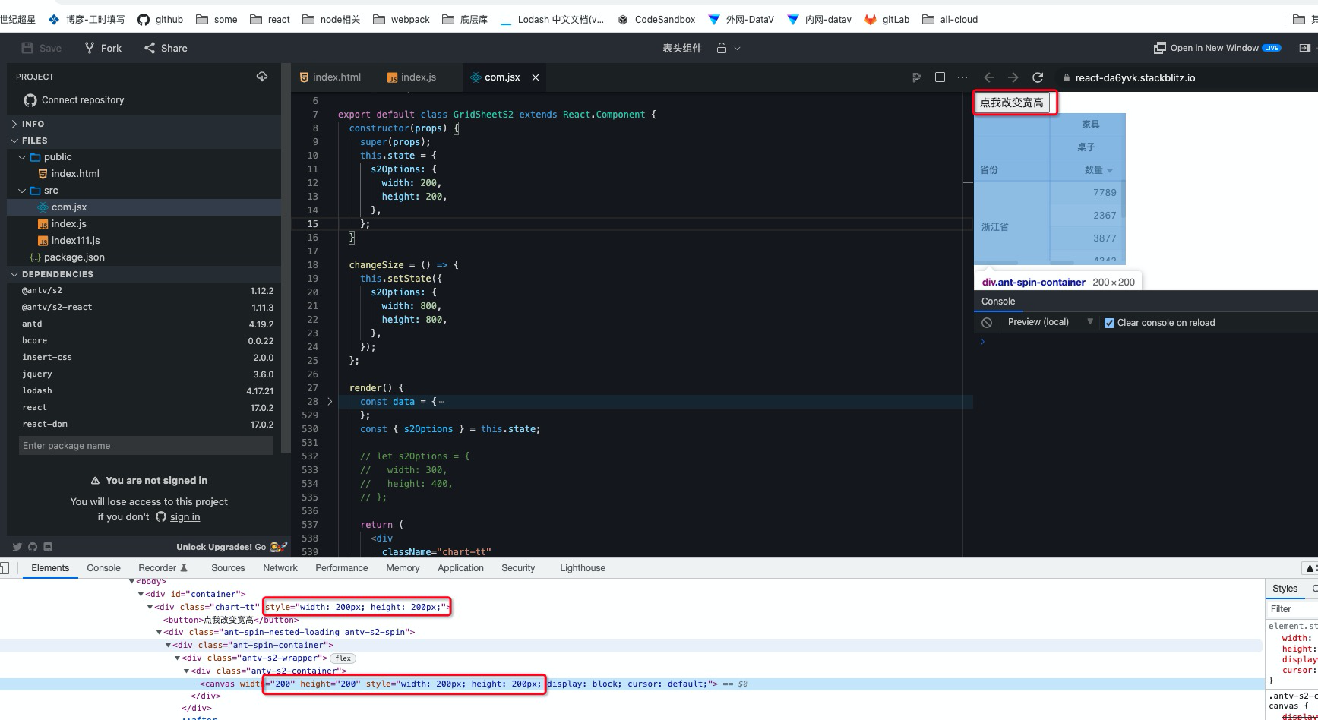Click the Open in New Window icon
The height and width of the screenshot is (720, 1318).
[x=1160, y=47]
